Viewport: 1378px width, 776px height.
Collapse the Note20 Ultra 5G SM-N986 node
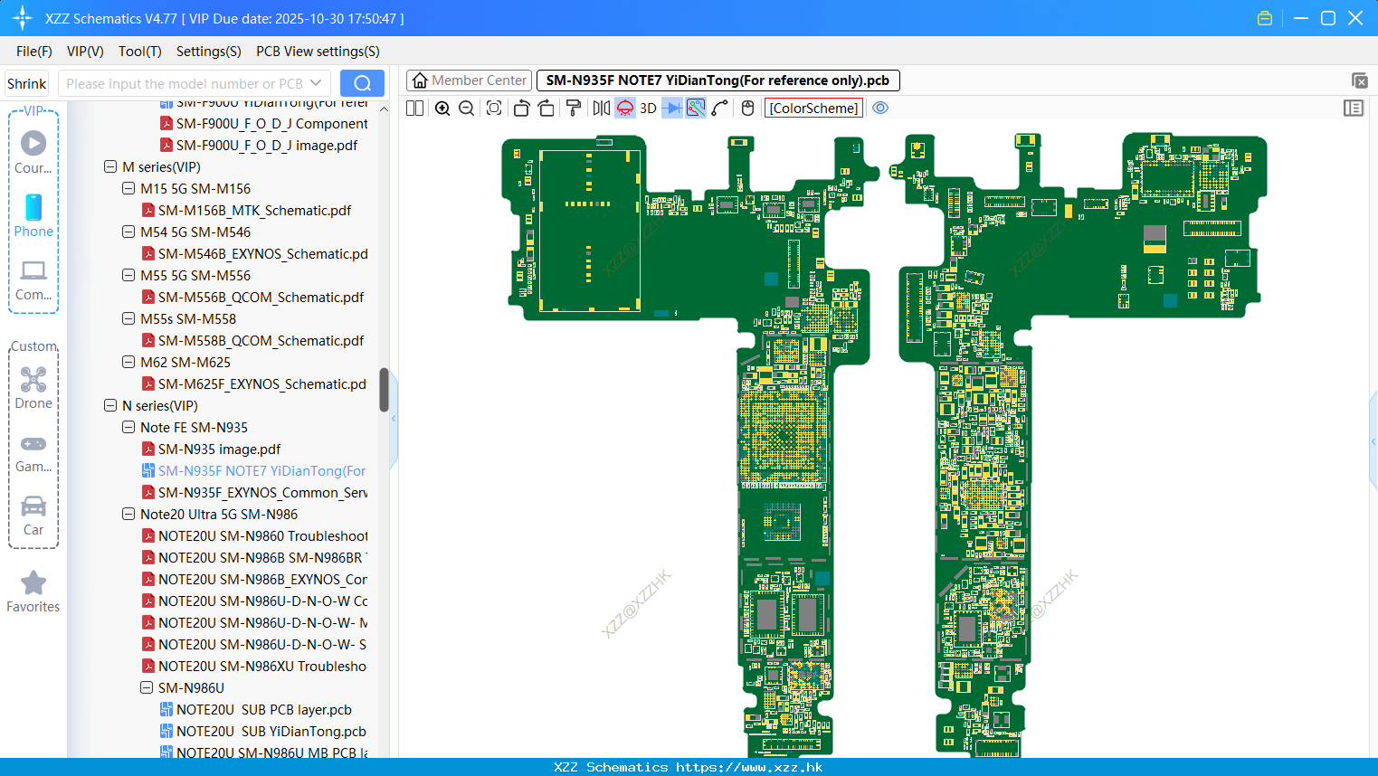128,514
